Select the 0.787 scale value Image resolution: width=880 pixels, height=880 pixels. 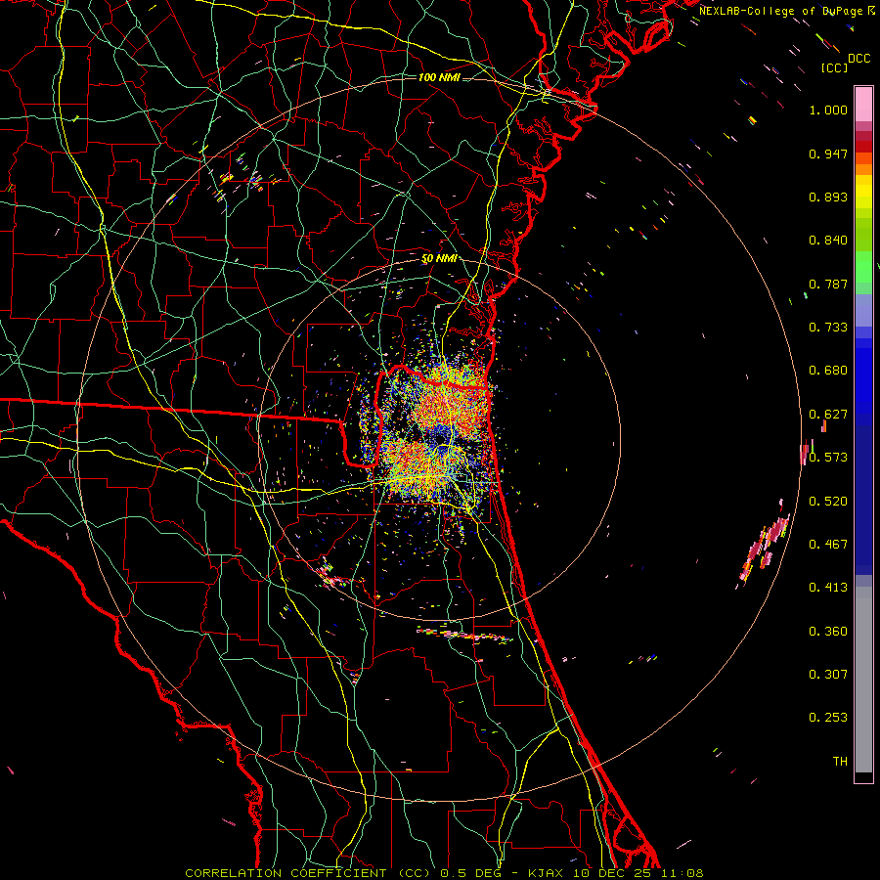[828, 284]
